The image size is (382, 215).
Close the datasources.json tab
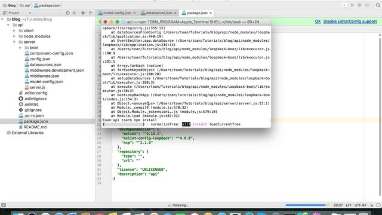pyautogui.click(x=175, y=13)
